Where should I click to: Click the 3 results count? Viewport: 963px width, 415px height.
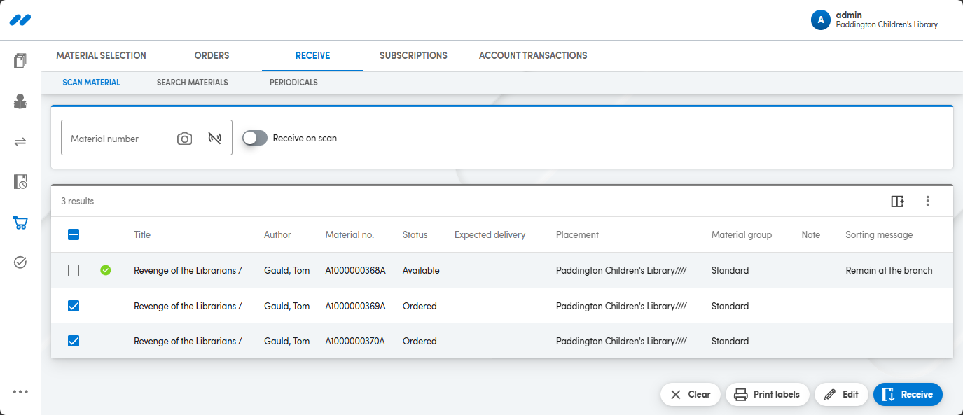coord(77,202)
